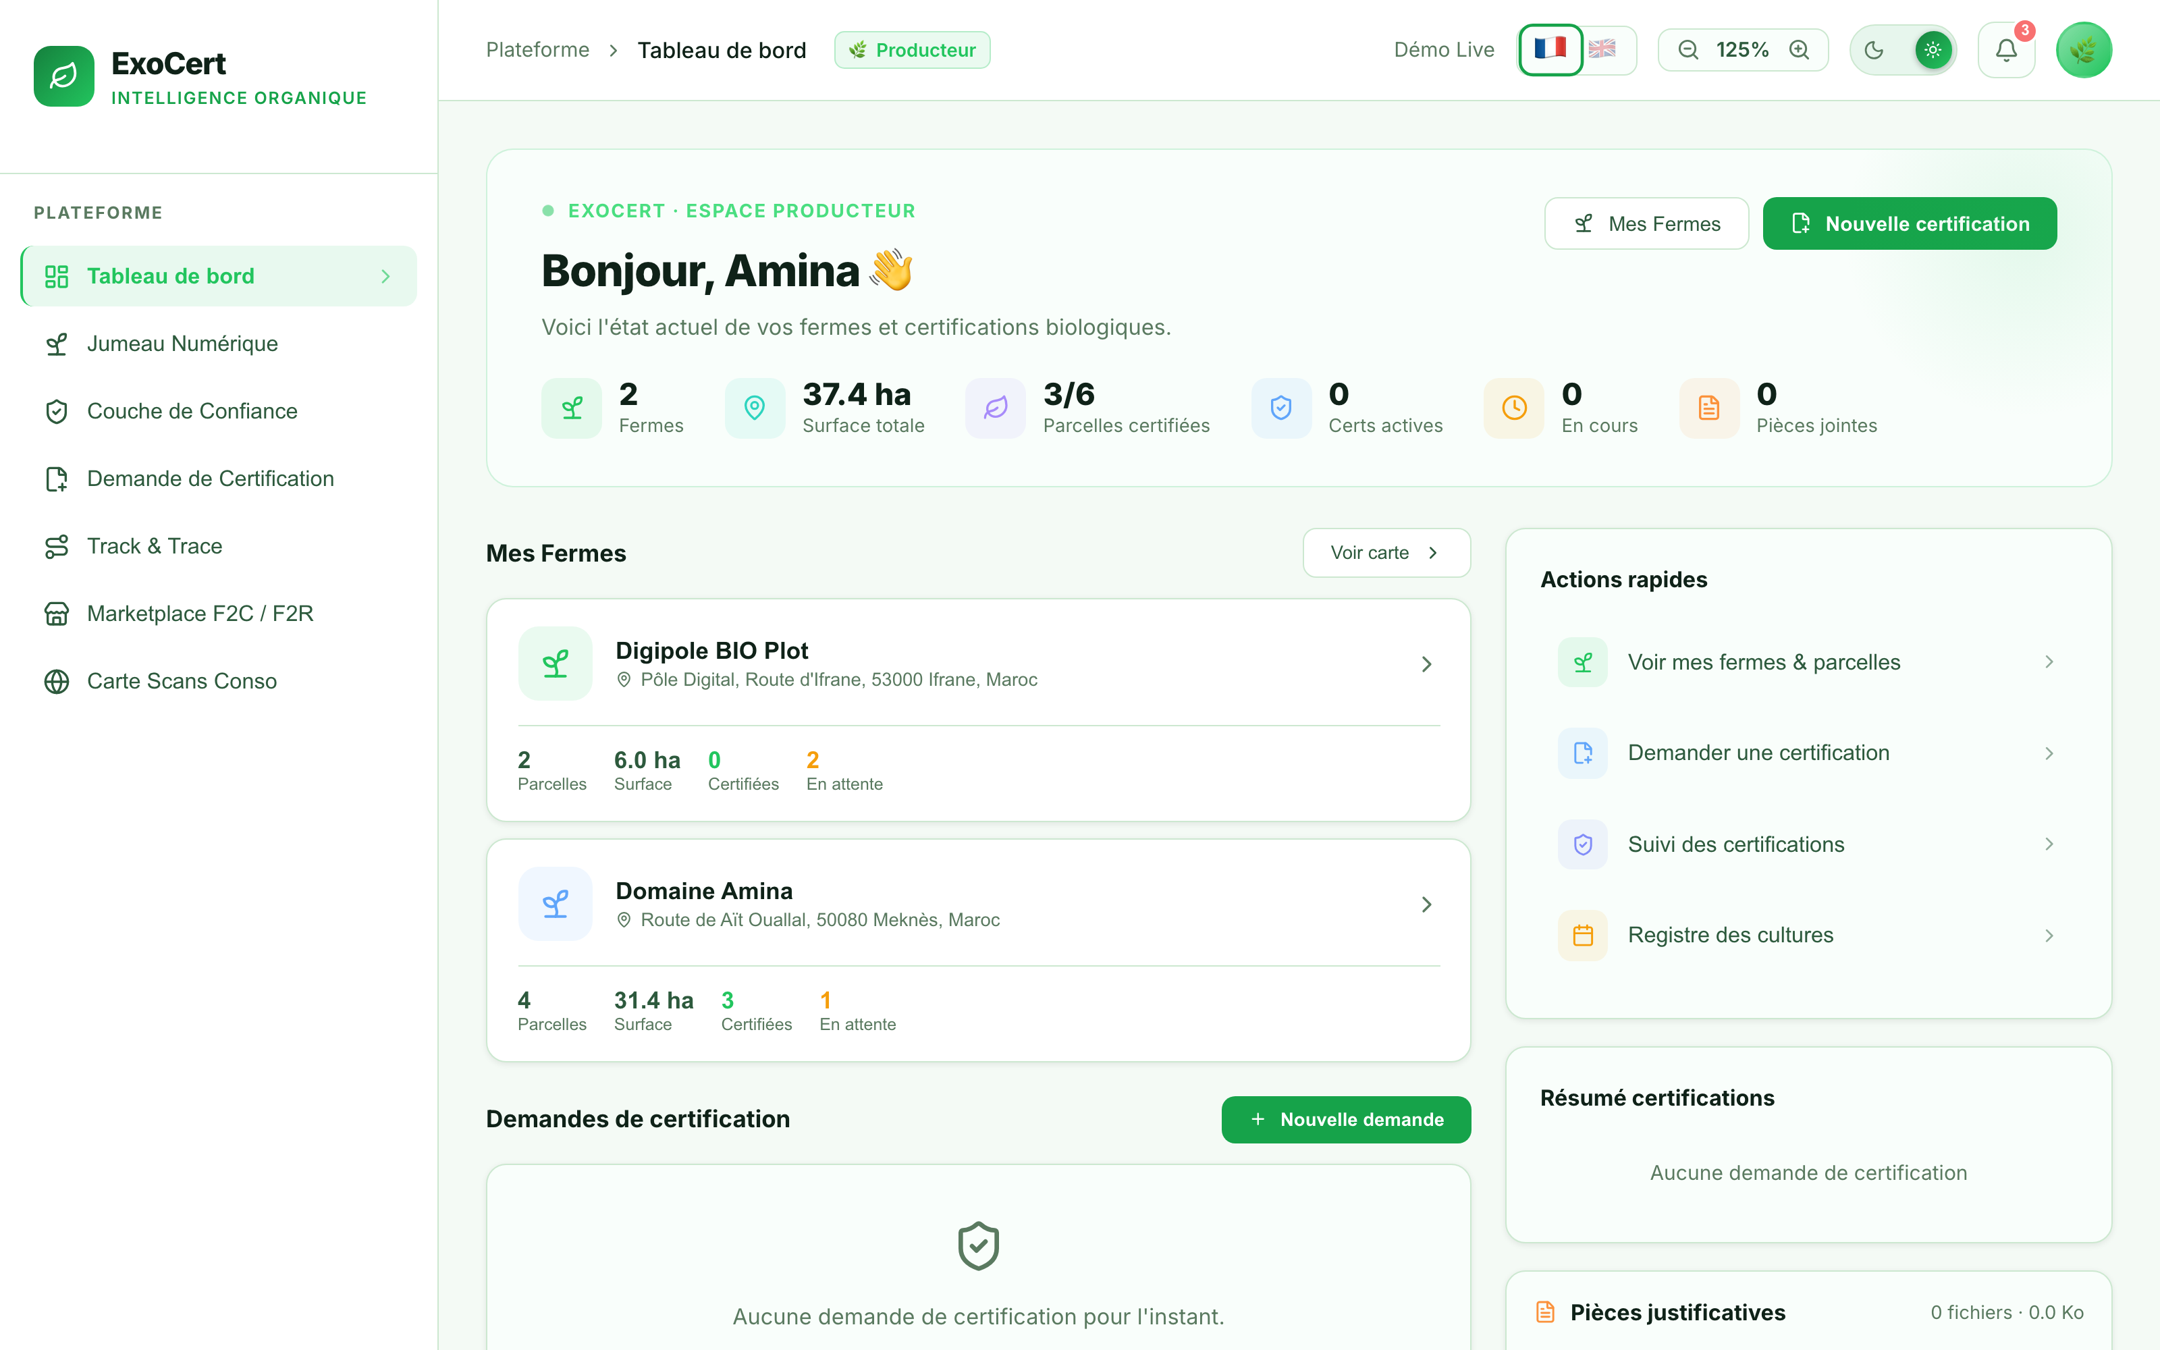Open Demander une certification row chevron
The image size is (2160, 1350).
coord(2049,753)
